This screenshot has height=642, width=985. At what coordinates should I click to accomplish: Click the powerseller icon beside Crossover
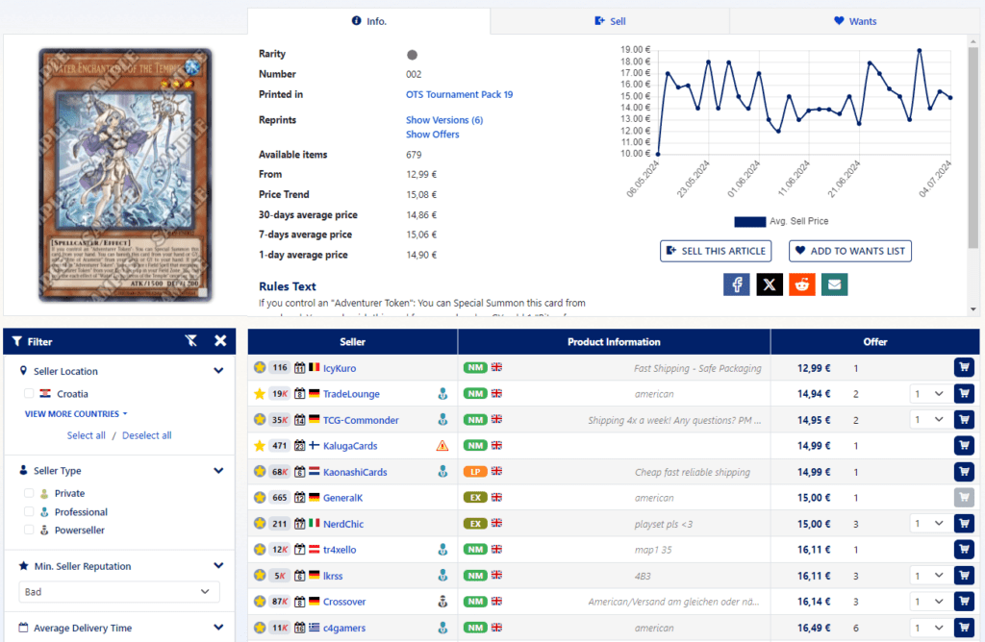(442, 602)
